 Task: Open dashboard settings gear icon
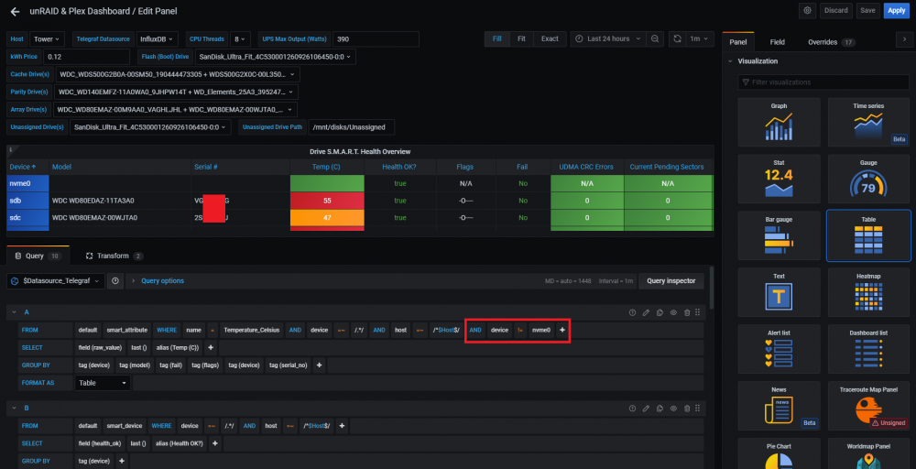point(807,10)
